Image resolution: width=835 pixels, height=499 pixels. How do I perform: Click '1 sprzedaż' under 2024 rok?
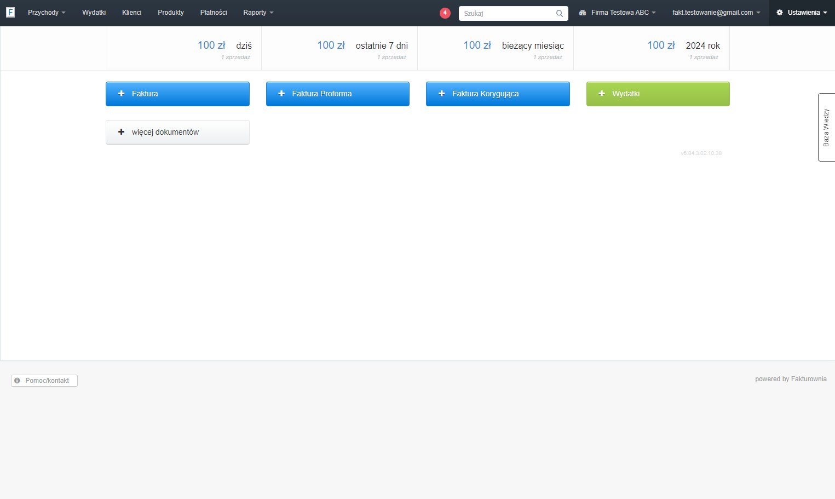pos(704,57)
